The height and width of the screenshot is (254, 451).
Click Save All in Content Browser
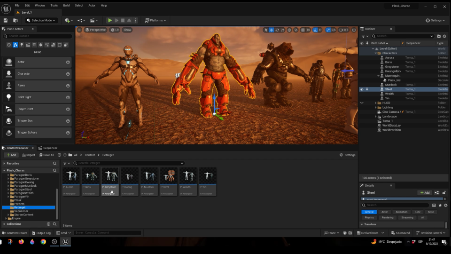[x=47, y=155]
